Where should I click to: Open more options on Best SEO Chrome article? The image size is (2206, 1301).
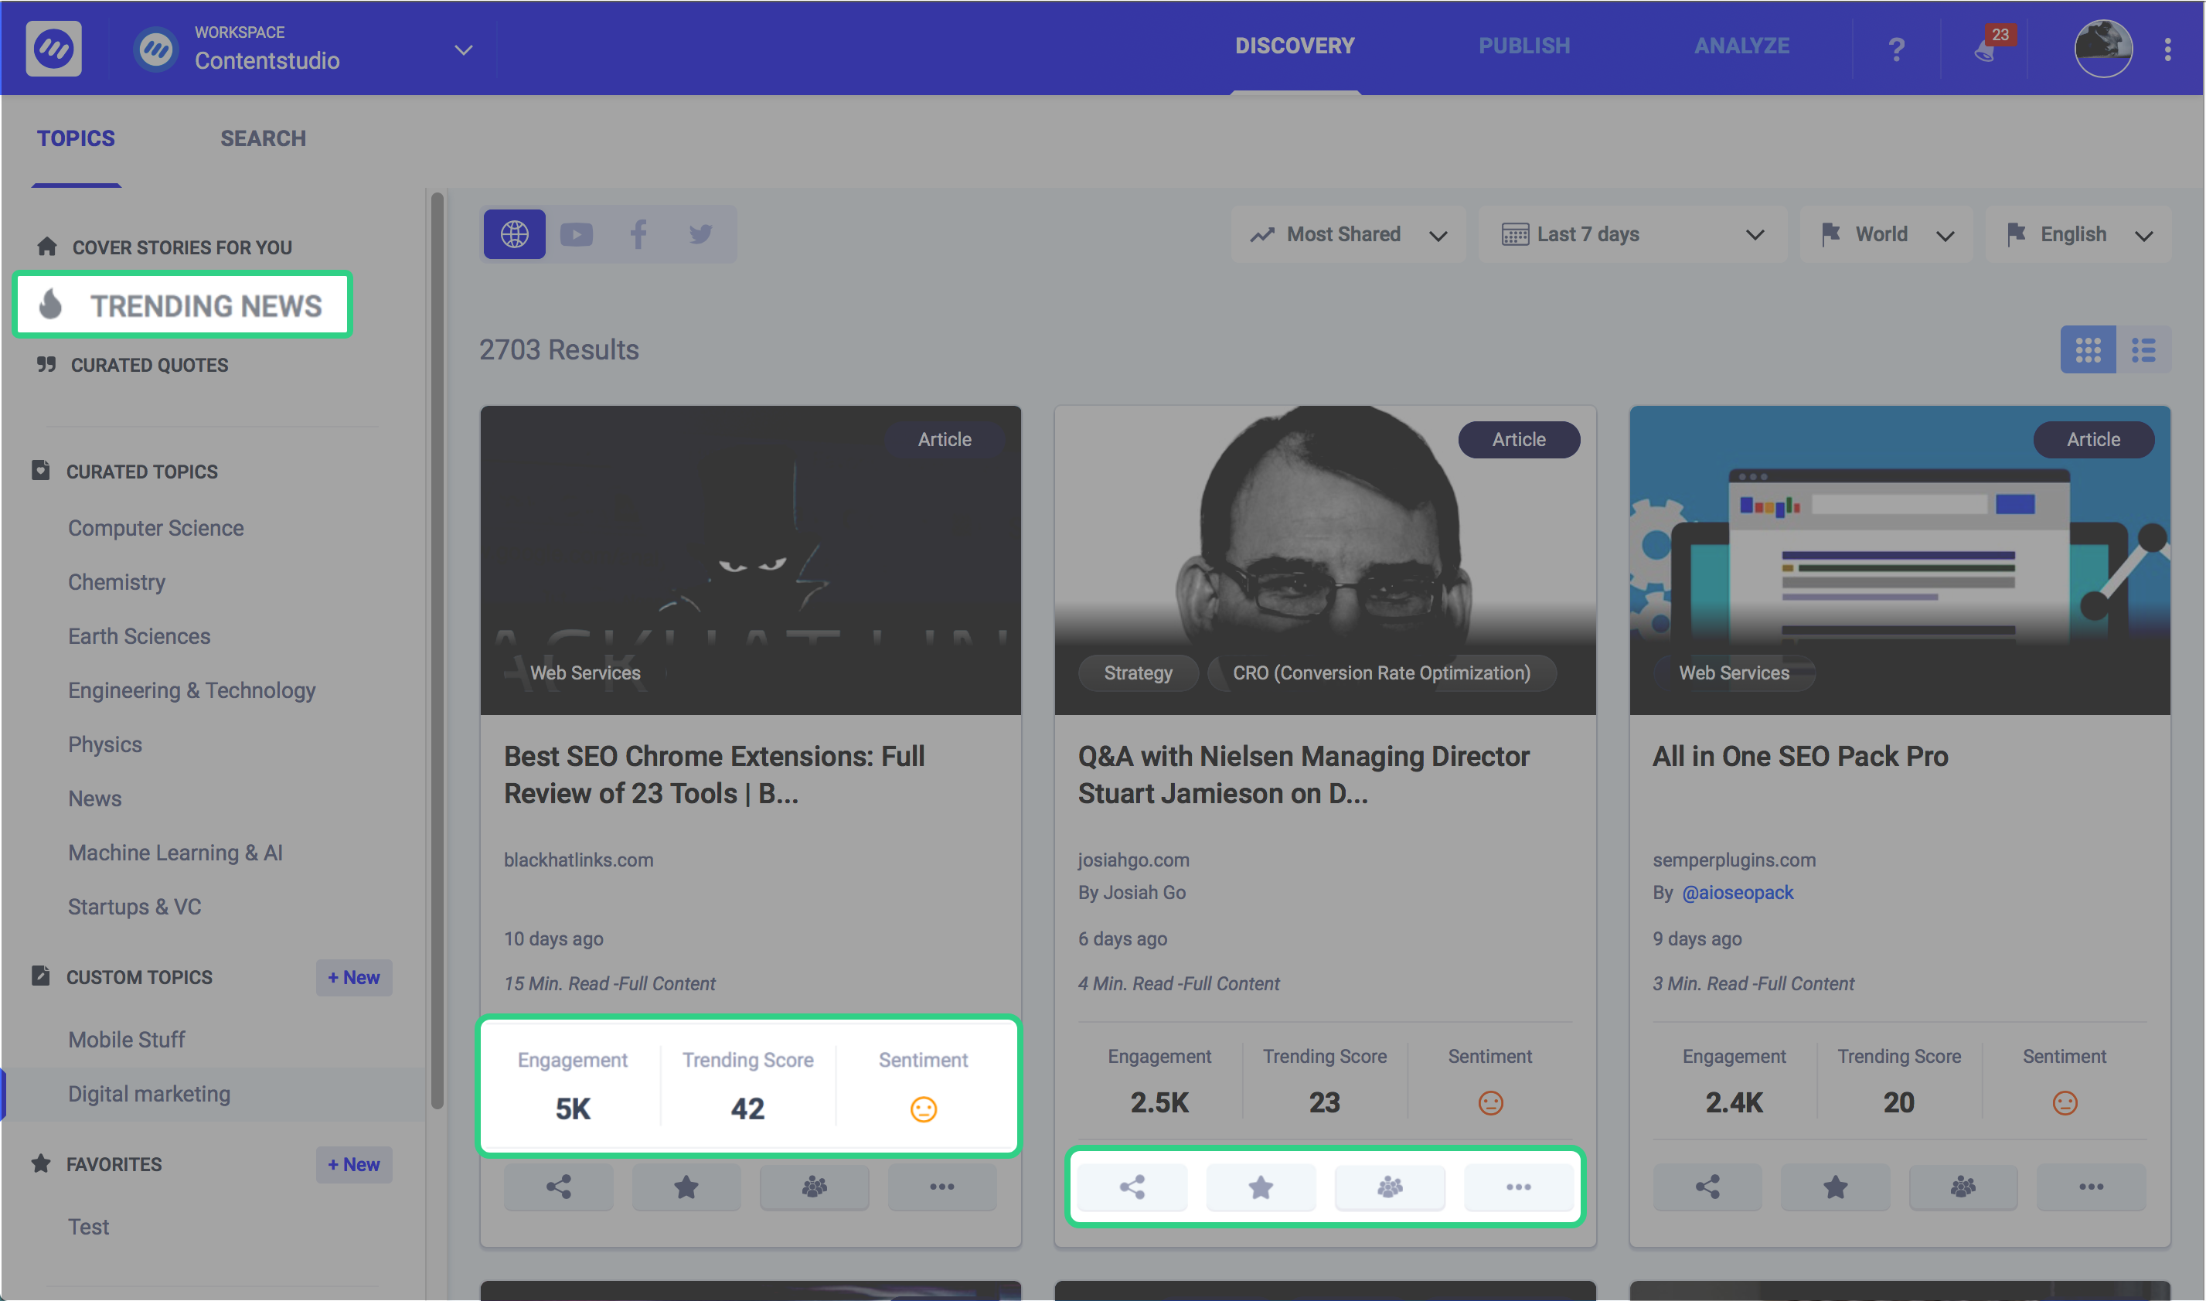[942, 1187]
